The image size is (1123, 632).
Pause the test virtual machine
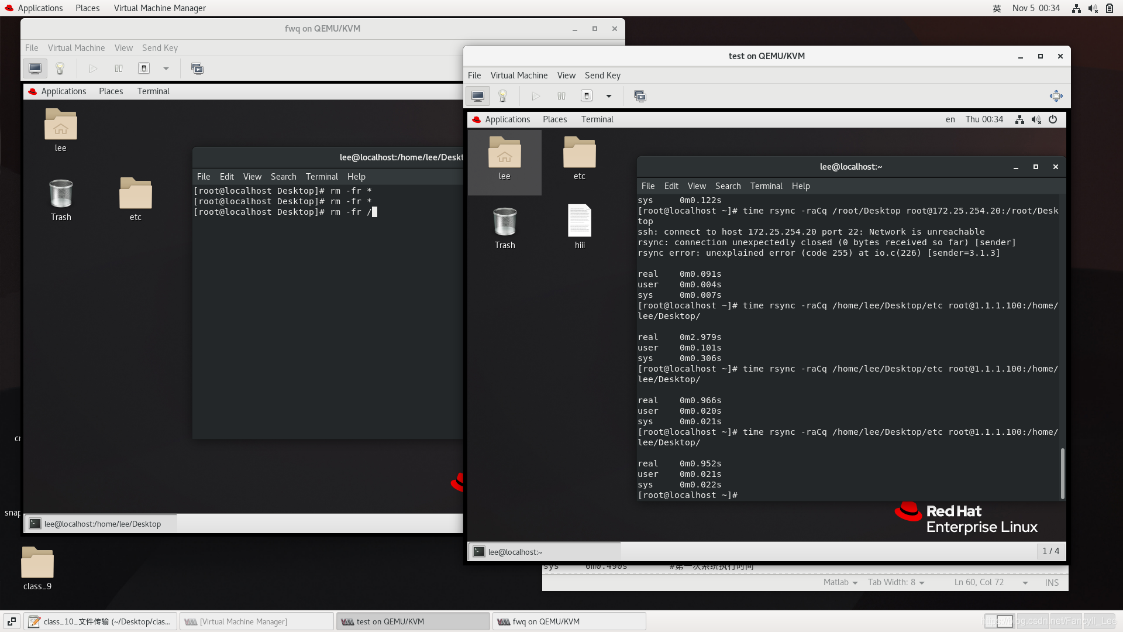point(561,96)
